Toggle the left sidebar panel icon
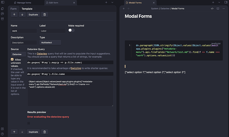The width and height of the screenshot is (229, 137). [x=3, y=2]
